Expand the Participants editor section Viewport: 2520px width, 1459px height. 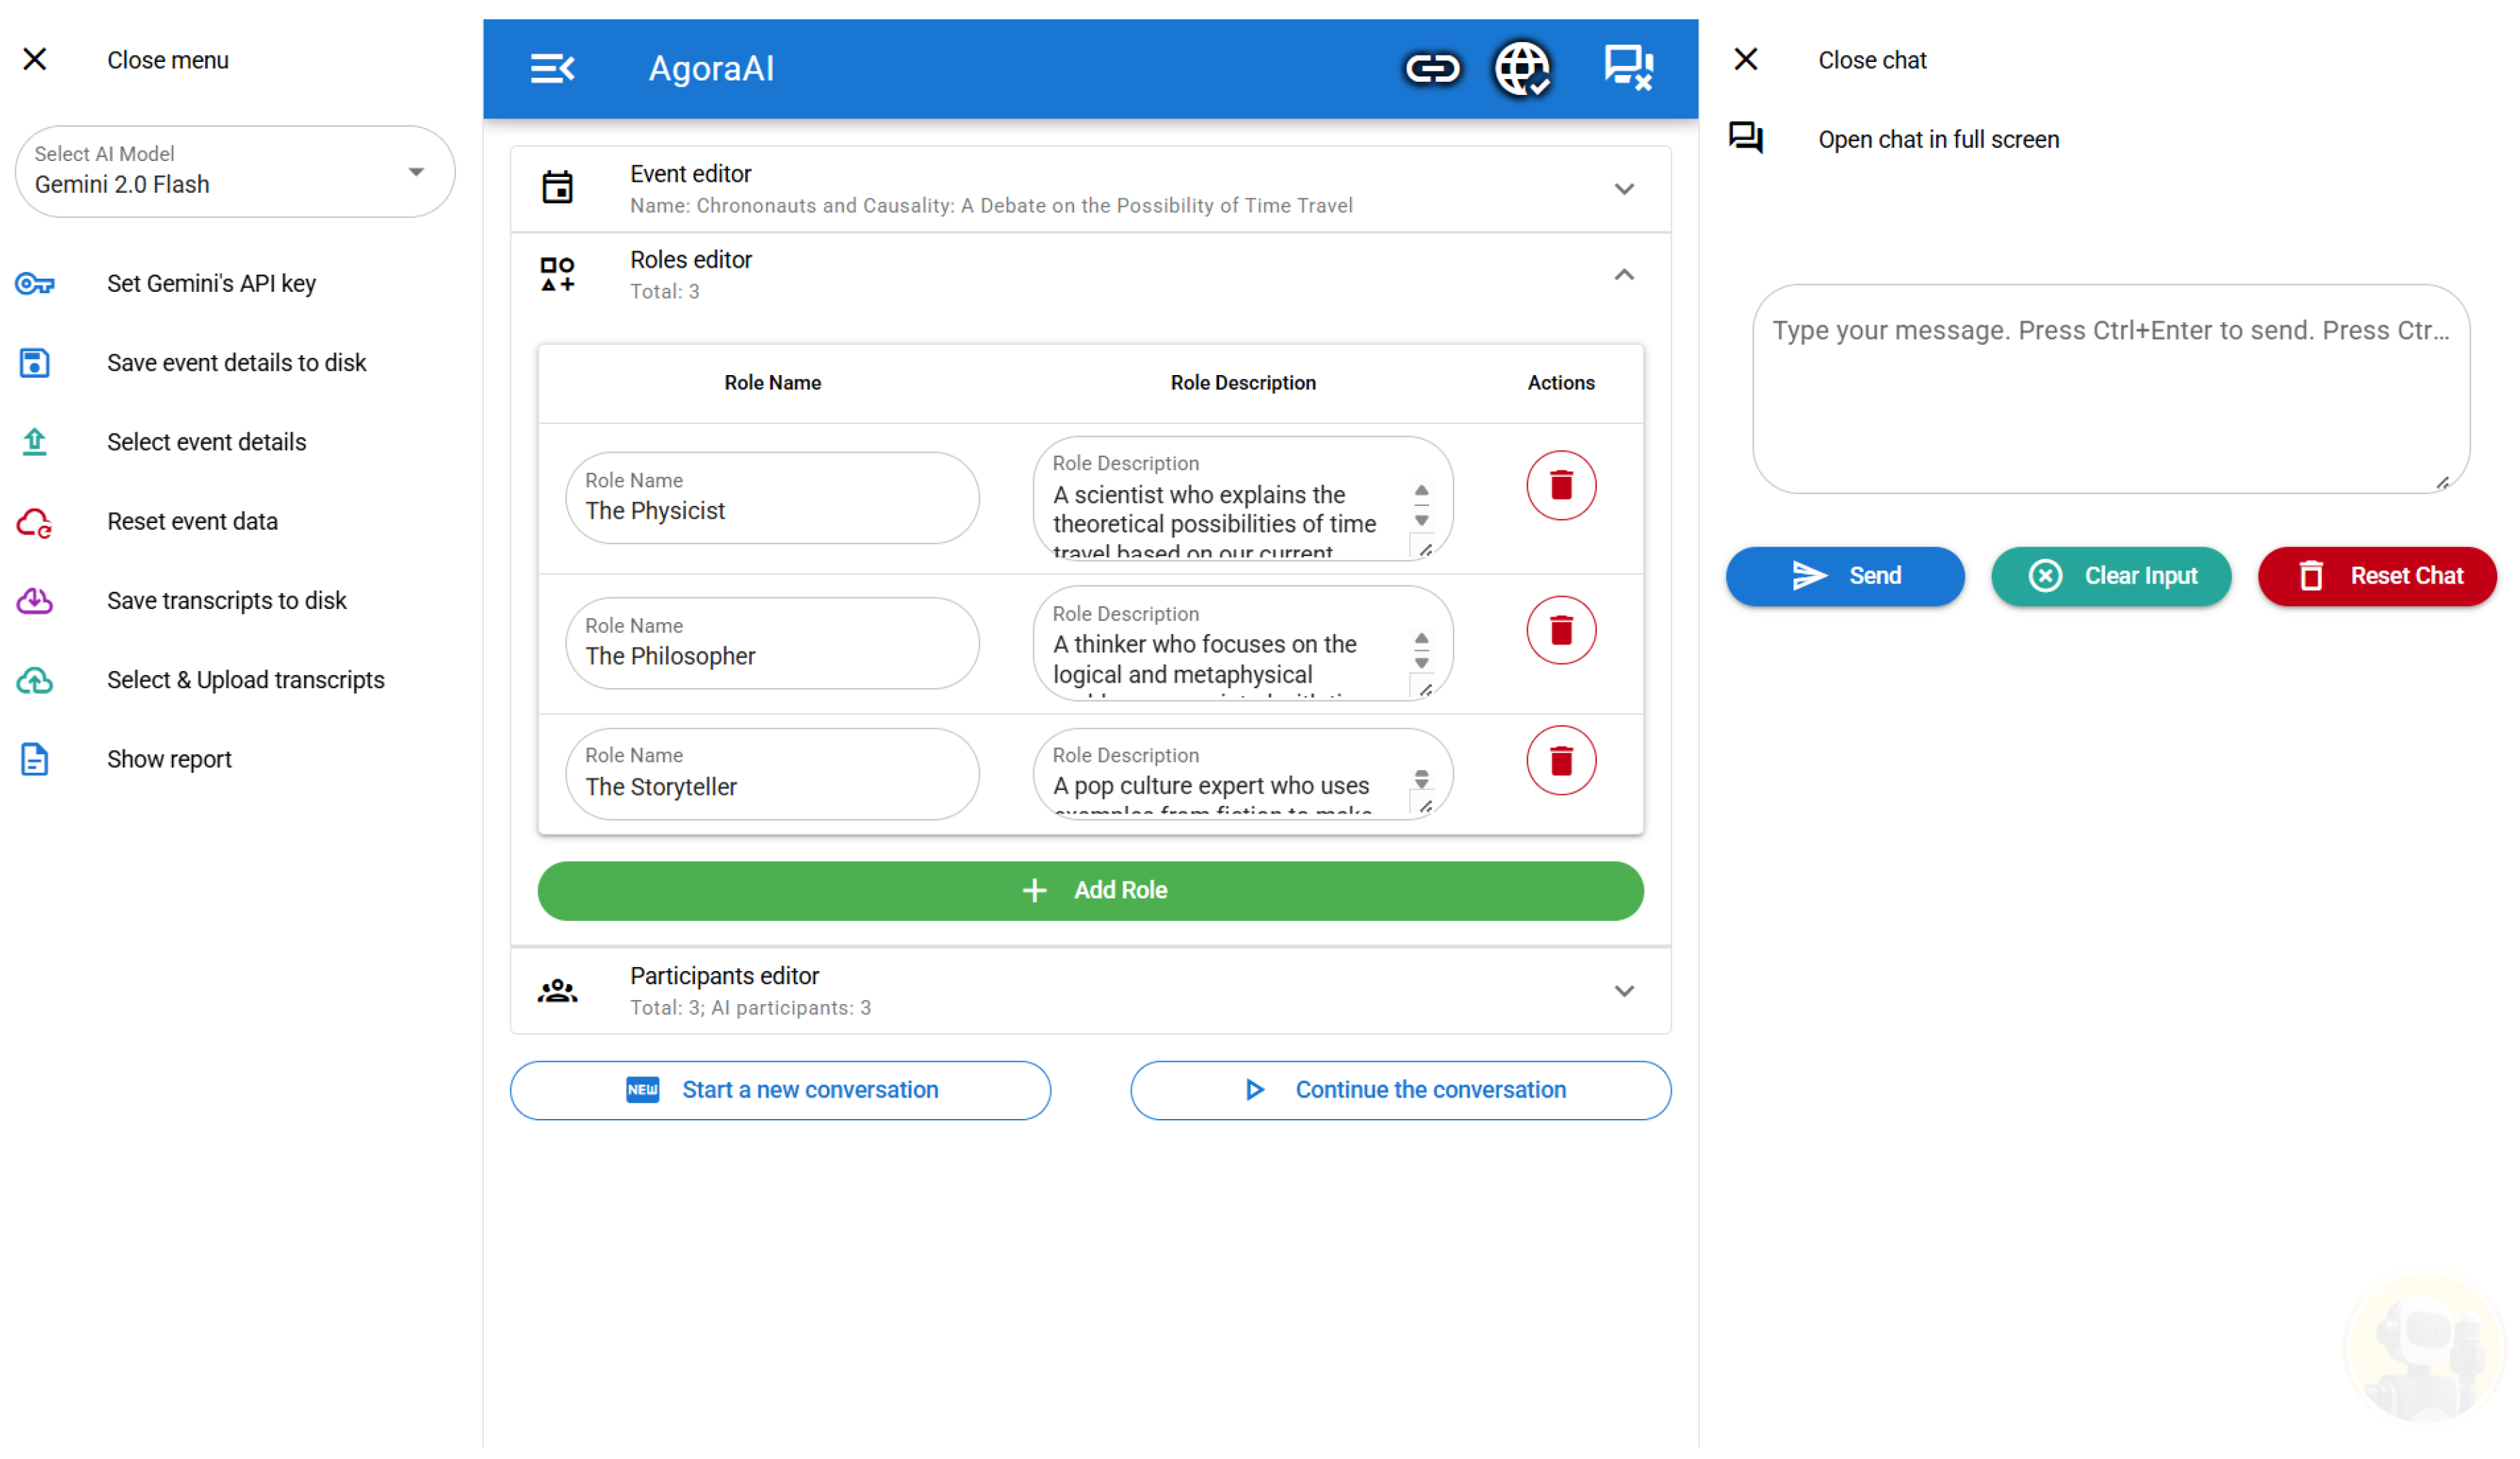[1623, 992]
